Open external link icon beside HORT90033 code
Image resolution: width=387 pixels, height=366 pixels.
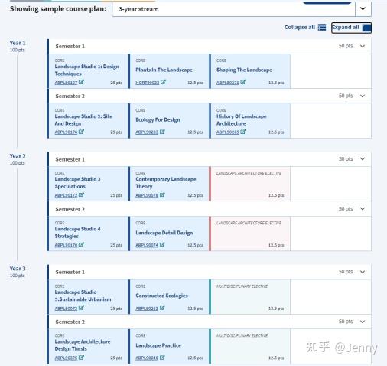[163, 82]
